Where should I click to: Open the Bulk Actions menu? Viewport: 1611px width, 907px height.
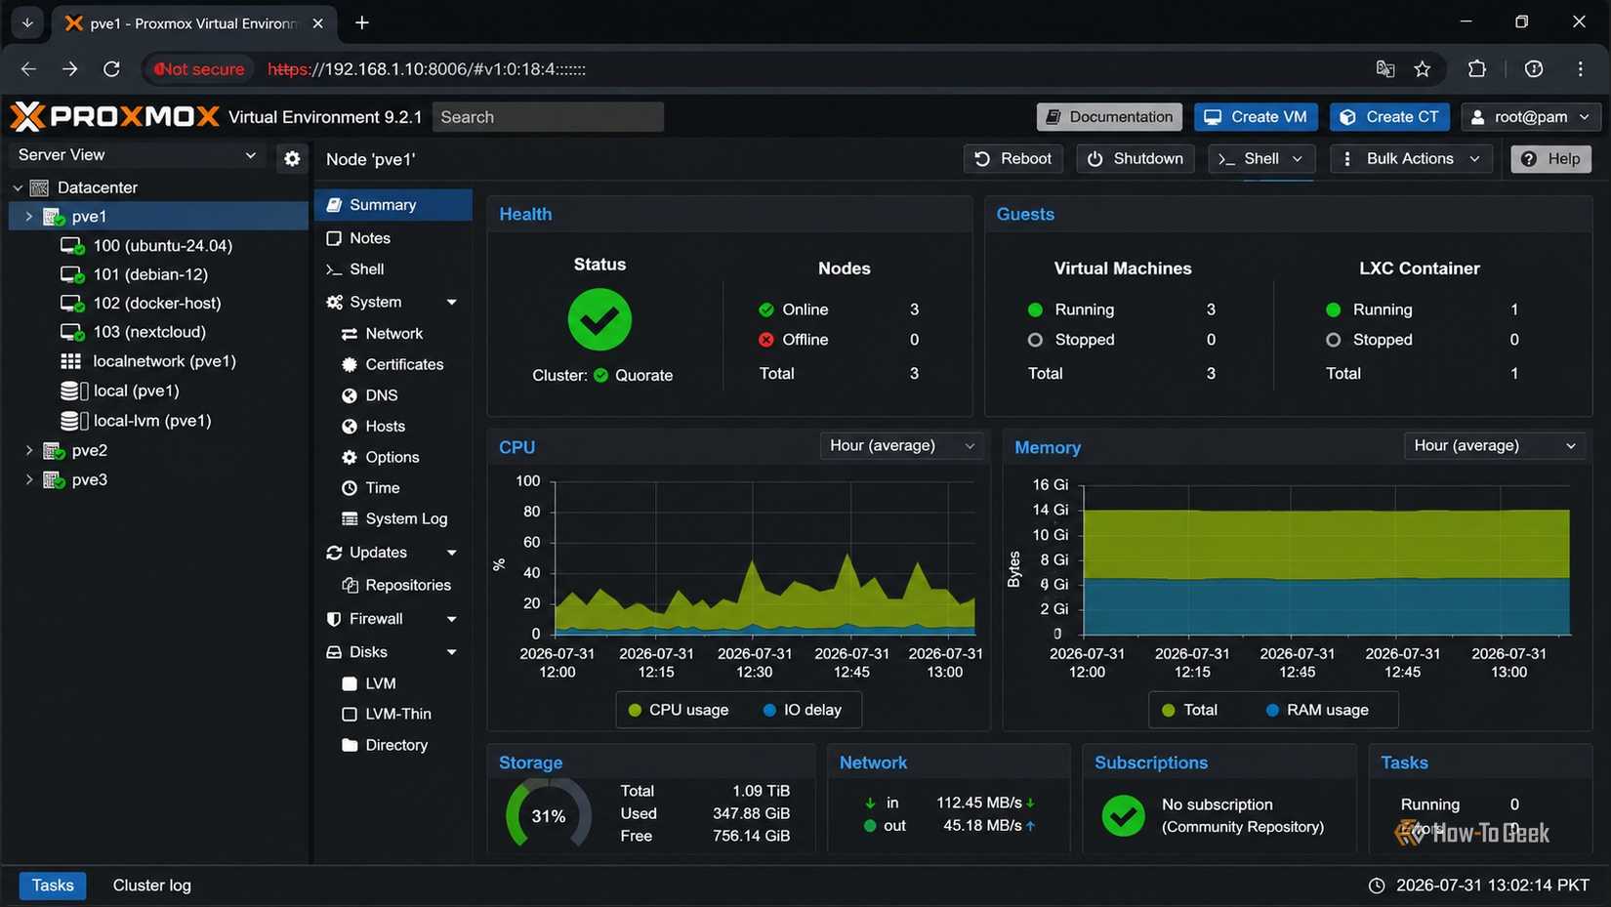1411,159
